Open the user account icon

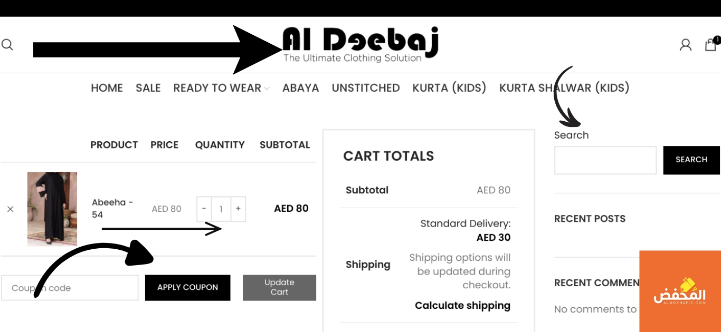[x=686, y=45]
